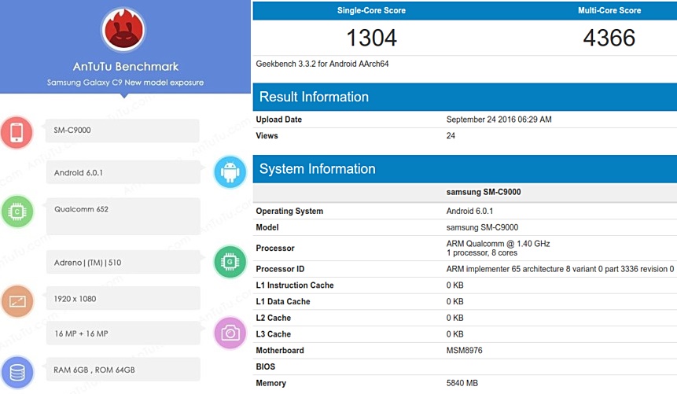Click the RAM 6GB, ROM 64GB field
Image resolution: width=677 pixels, height=394 pixels.
[x=122, y=369]
